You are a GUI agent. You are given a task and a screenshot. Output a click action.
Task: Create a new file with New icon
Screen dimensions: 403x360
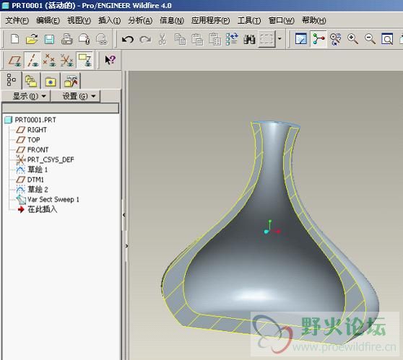pos(14,39)
